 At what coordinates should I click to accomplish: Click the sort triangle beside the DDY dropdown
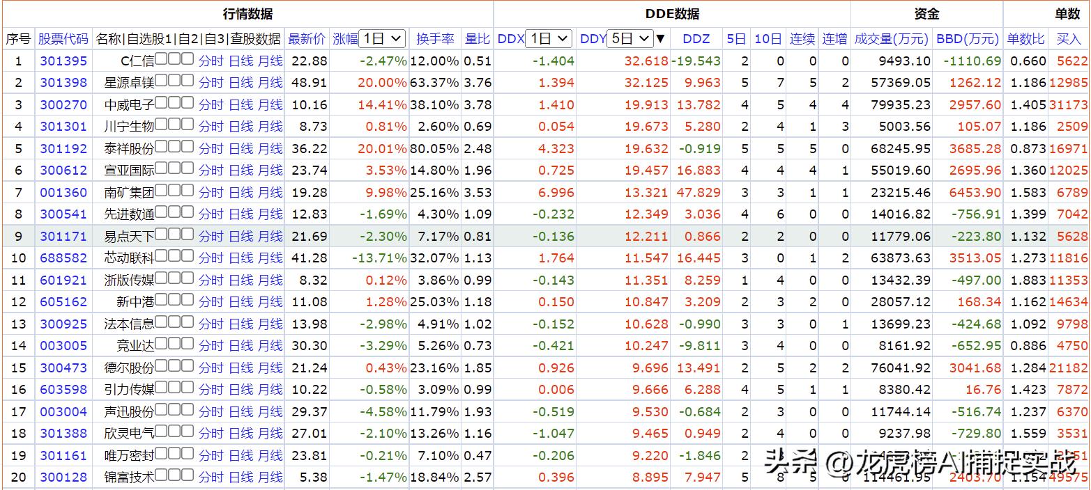pos(659,38)
